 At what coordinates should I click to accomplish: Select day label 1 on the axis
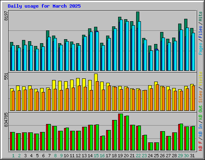pos(13,156)
